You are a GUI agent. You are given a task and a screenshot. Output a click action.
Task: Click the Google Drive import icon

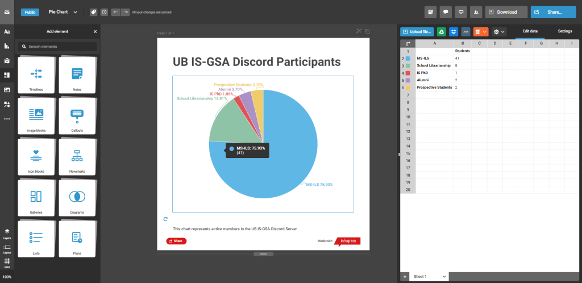pyautogui.click(x=441, y=32)
